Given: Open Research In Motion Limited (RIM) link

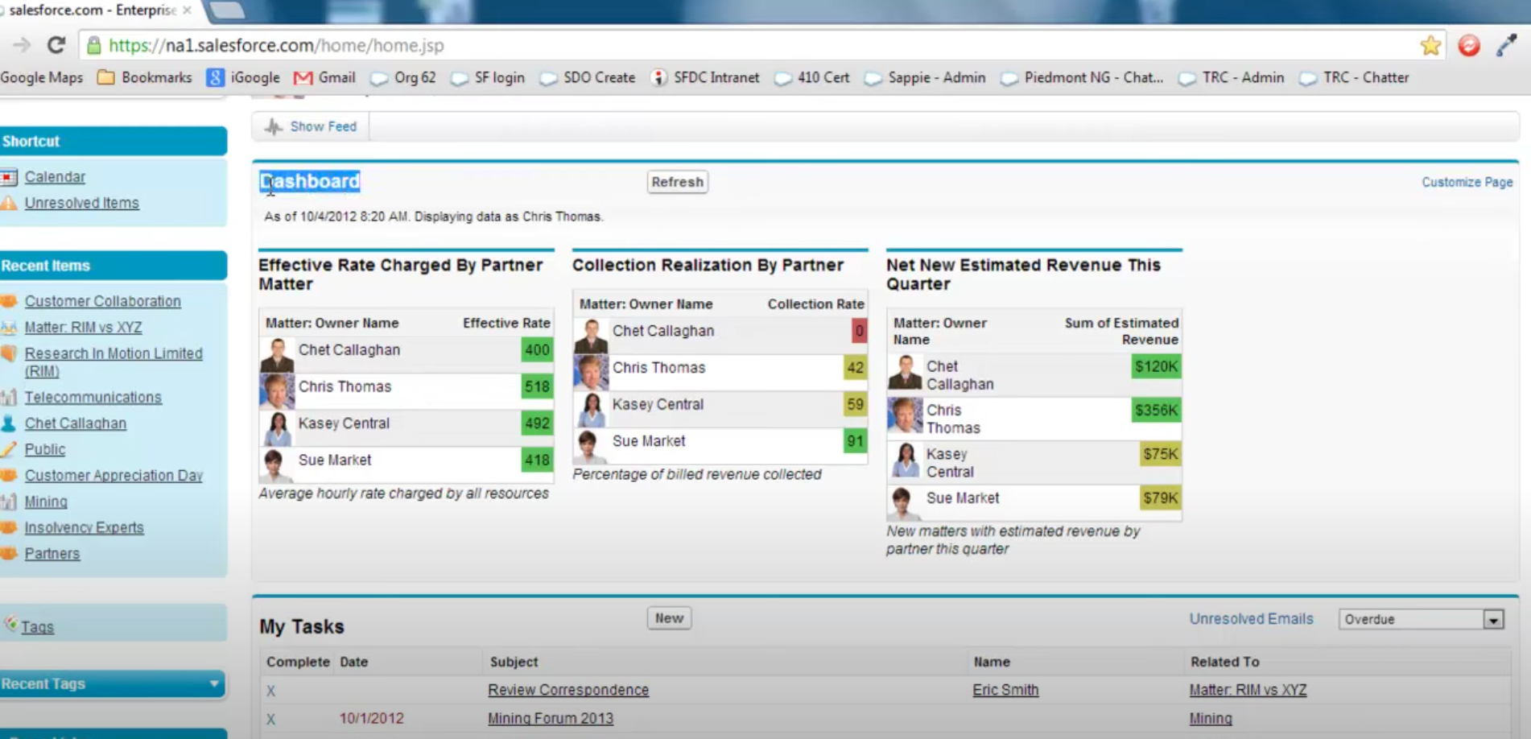Looking at the screenshot, I should [113, 361].
